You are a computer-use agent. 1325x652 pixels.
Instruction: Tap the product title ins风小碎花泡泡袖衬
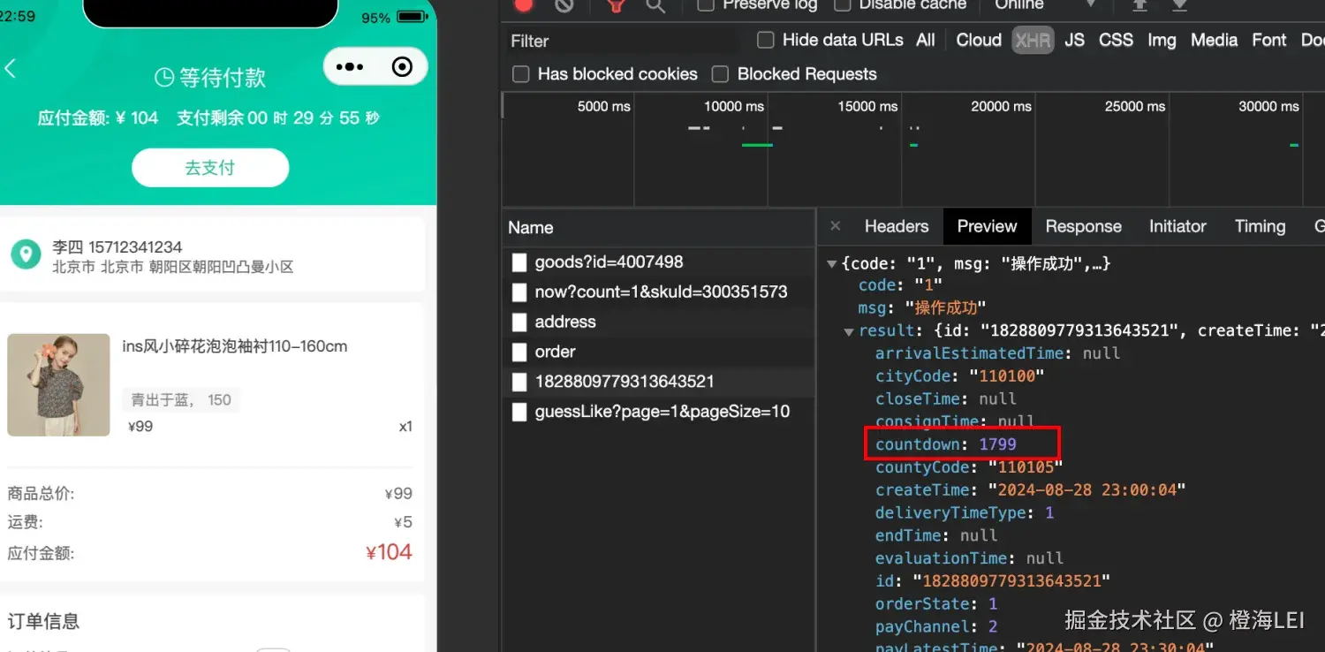(235, 346)
